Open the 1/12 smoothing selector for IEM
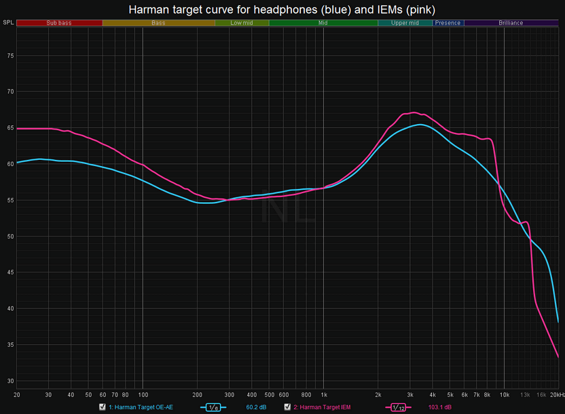 click(398, 407)
